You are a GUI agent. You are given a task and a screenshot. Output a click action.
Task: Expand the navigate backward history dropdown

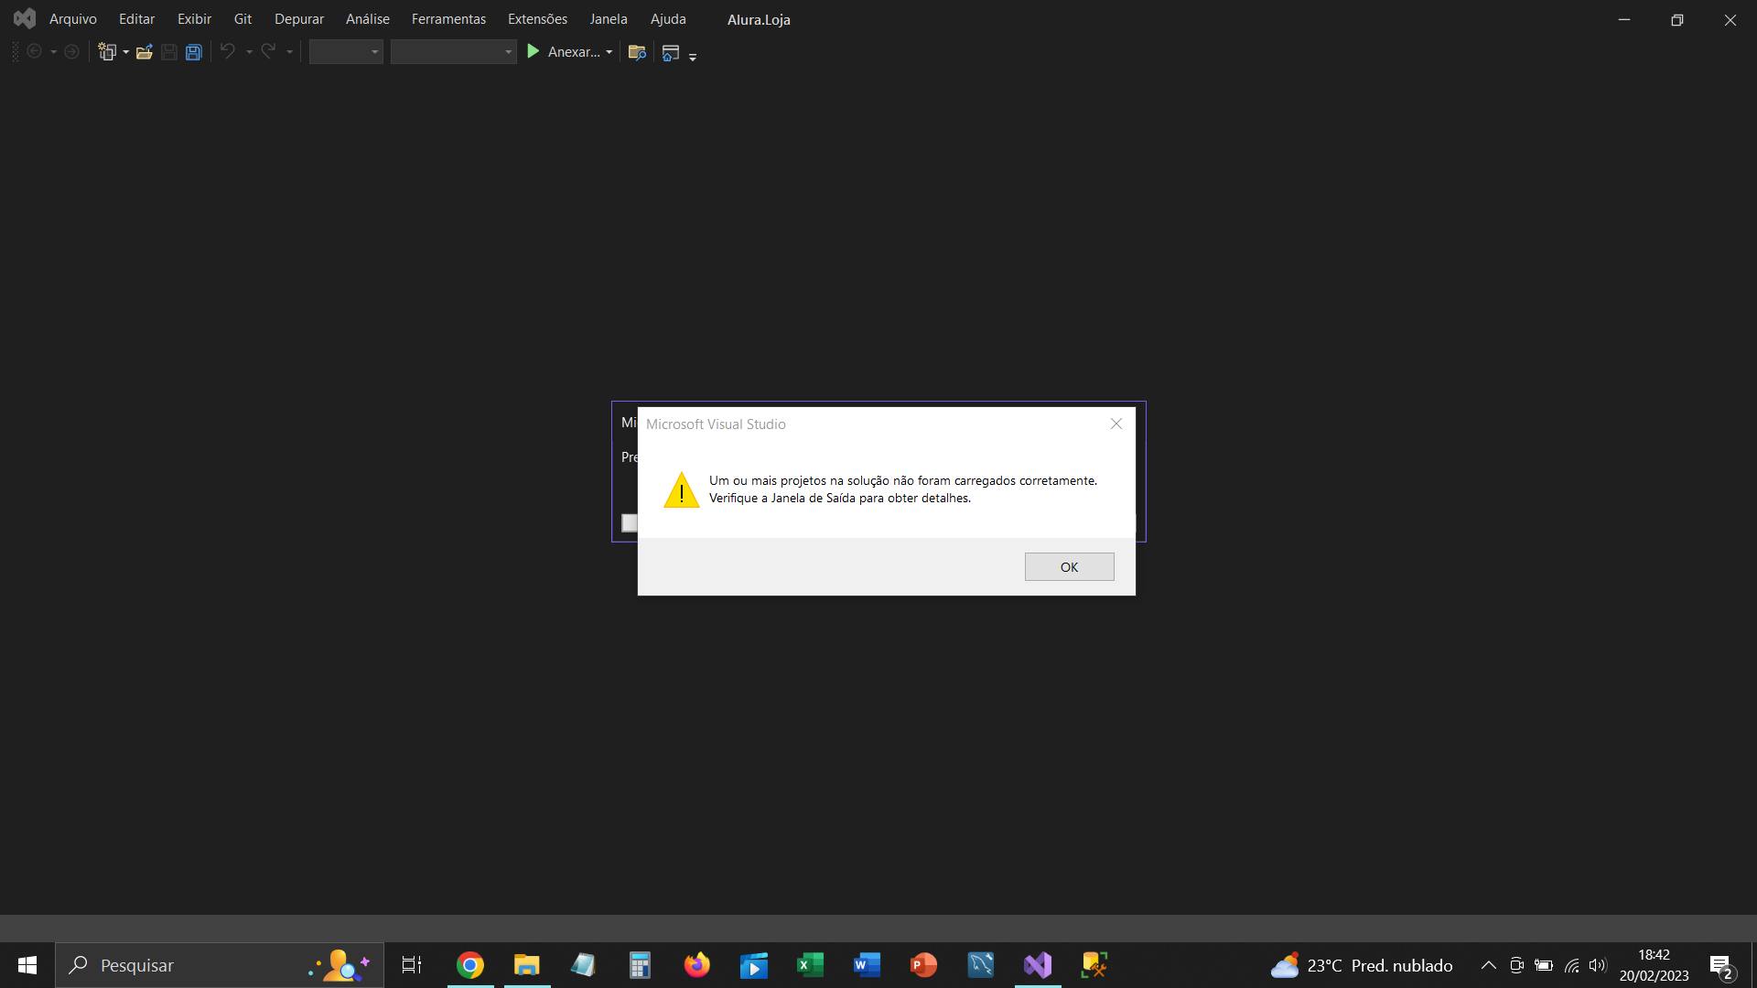coord(54,52)
